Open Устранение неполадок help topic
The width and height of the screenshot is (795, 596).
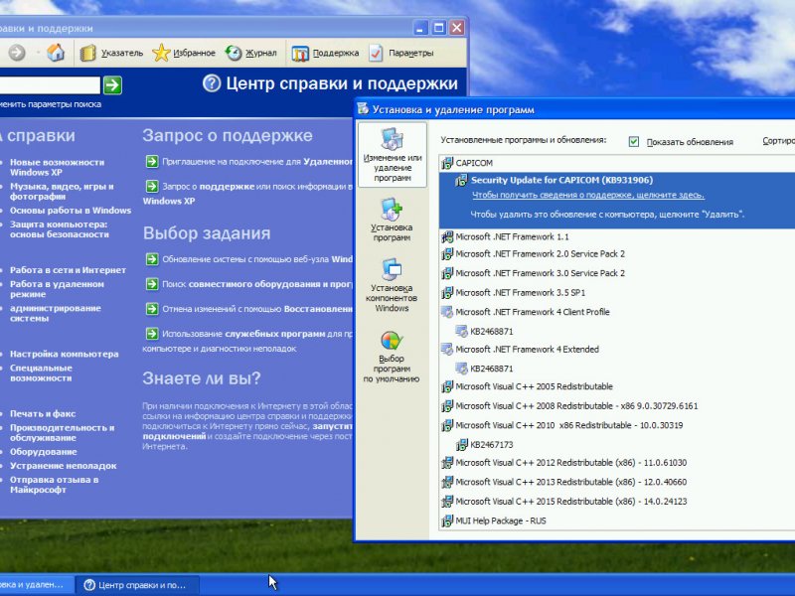tap(64, 466)
